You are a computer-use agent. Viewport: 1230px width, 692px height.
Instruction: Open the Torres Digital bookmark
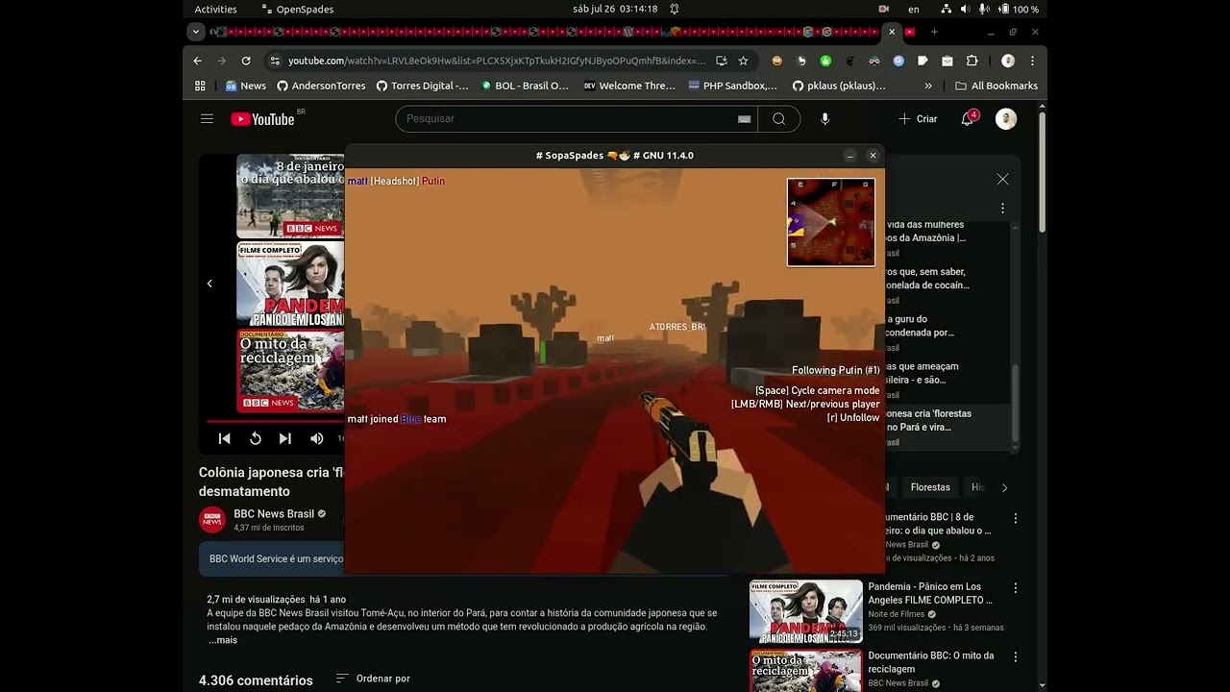(x=422, y=86)
